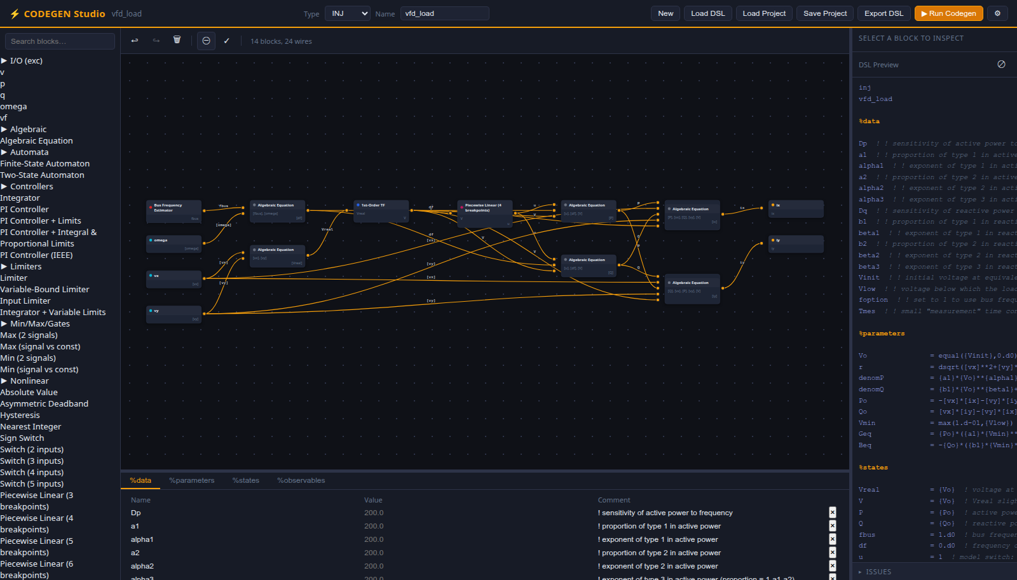Click the alpha1 name cell
The height and width of the screenshot is (580, 1017).
142,539
